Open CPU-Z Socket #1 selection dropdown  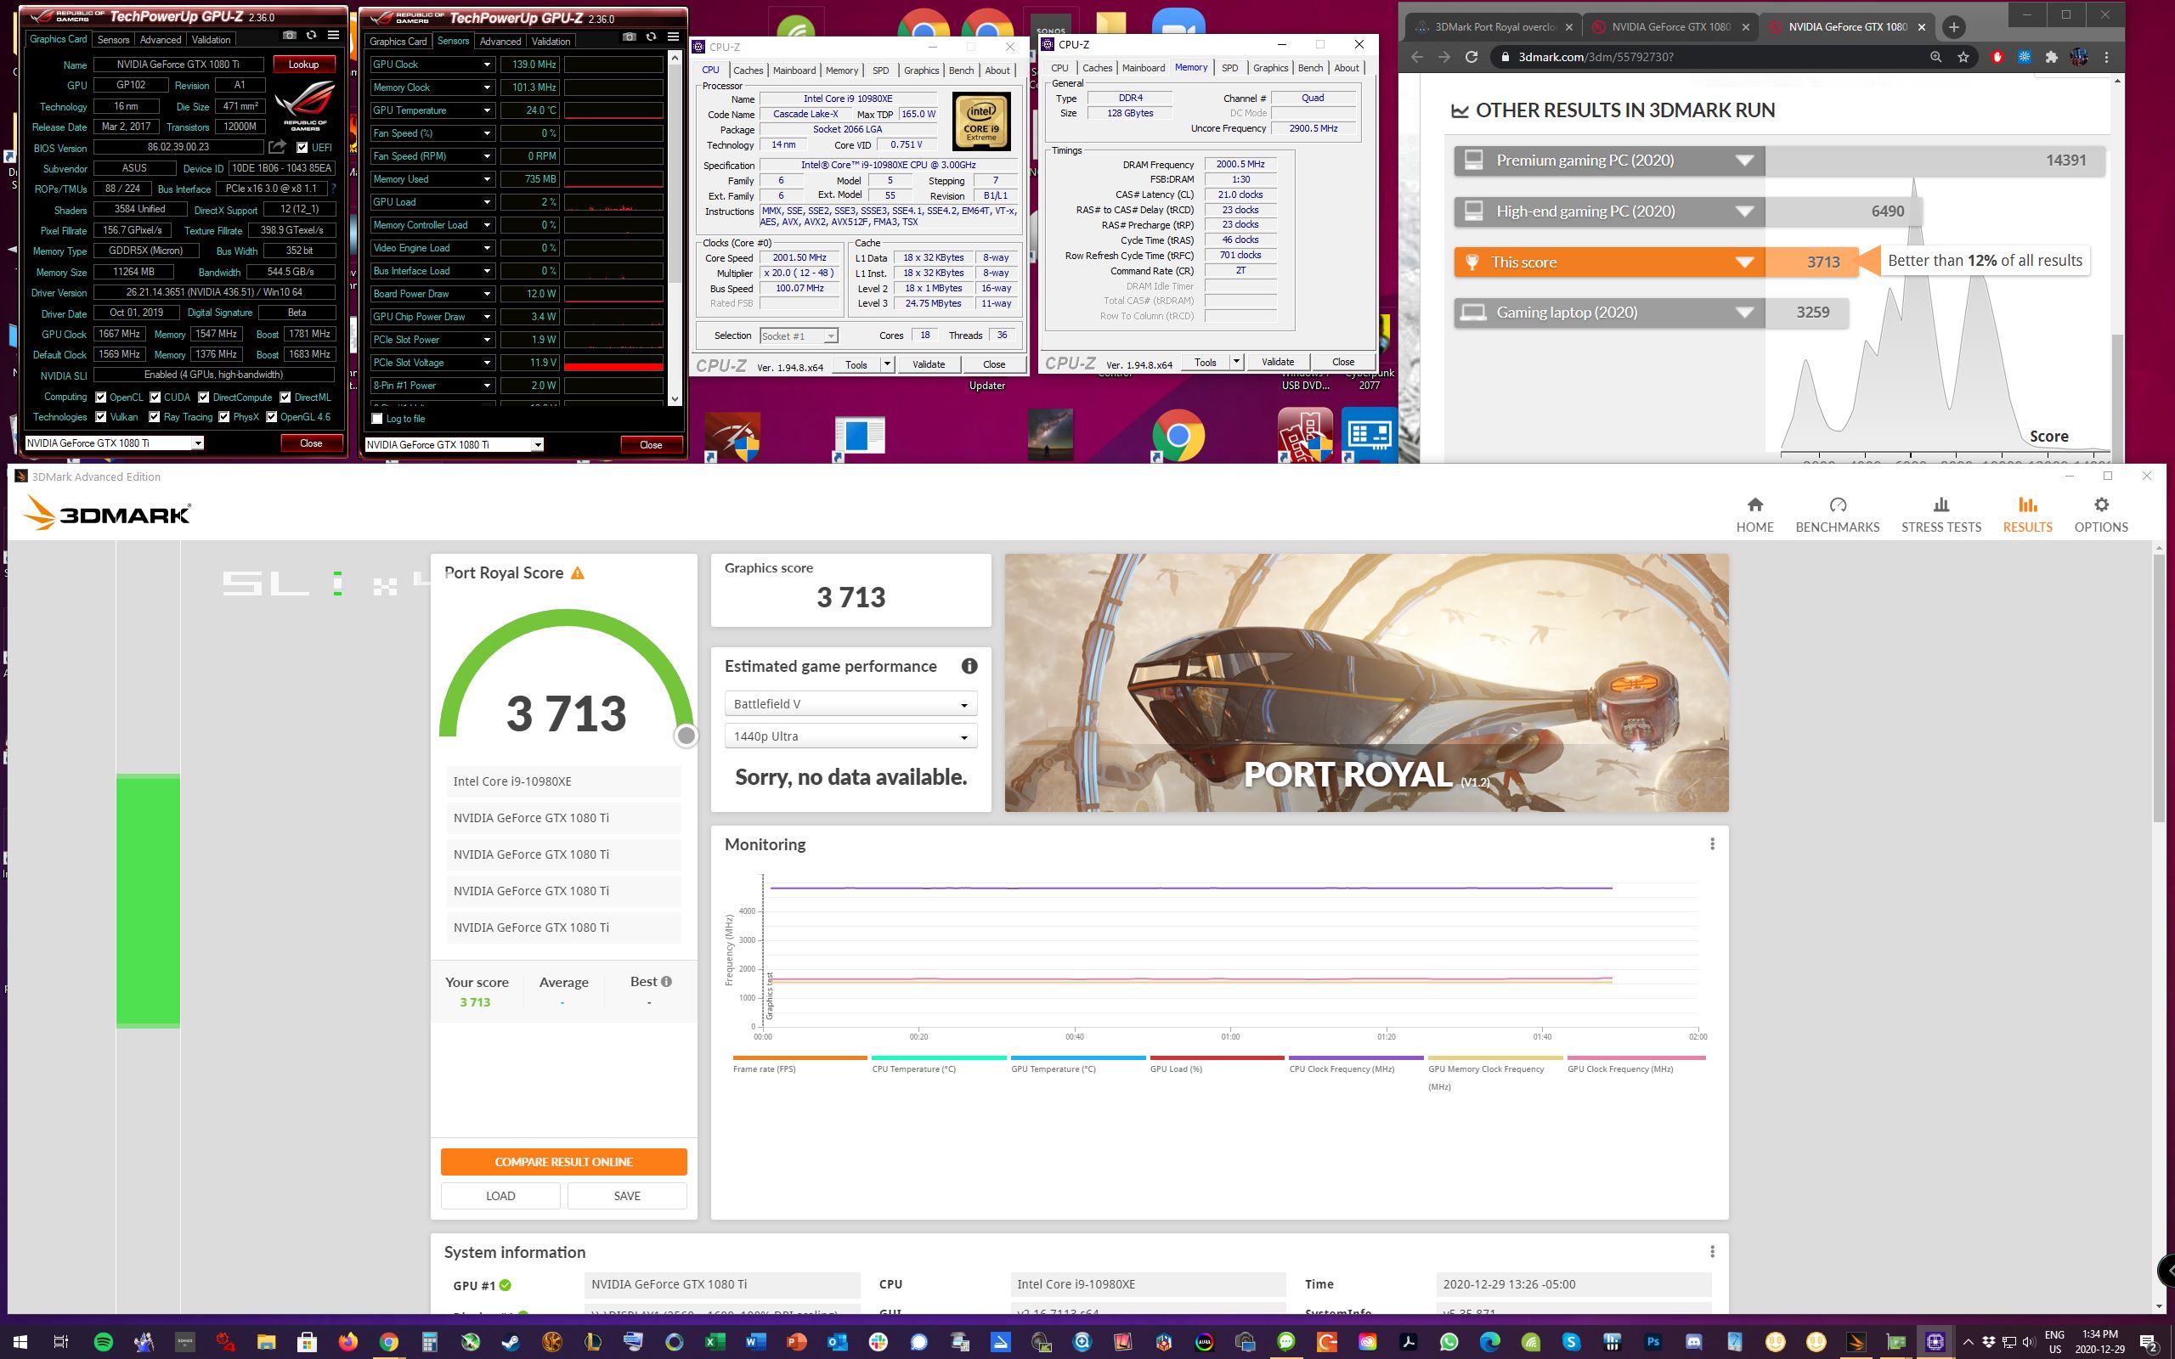pyautogui.click(x=798, y=336)
